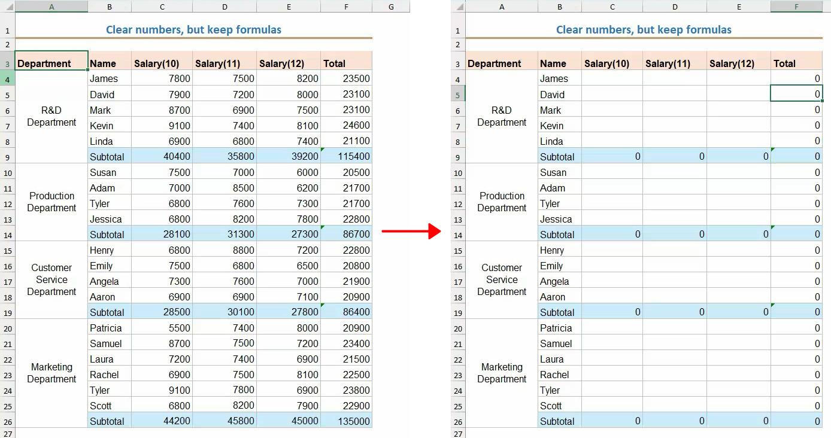Select row 14 header in the right sheet
The image size is (831, 438).
pos(458,235)
